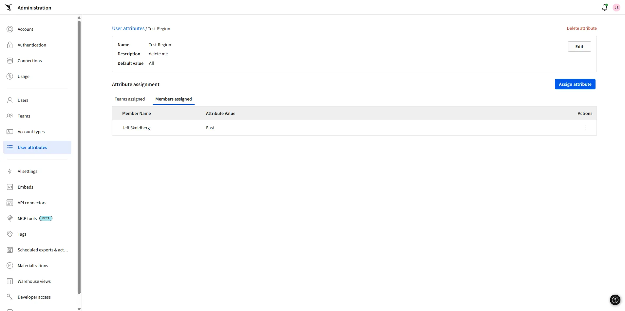This screenshot has height=311, width=625.
Task: Switch to the Teams assigned tab
Action: click(130, 99)
